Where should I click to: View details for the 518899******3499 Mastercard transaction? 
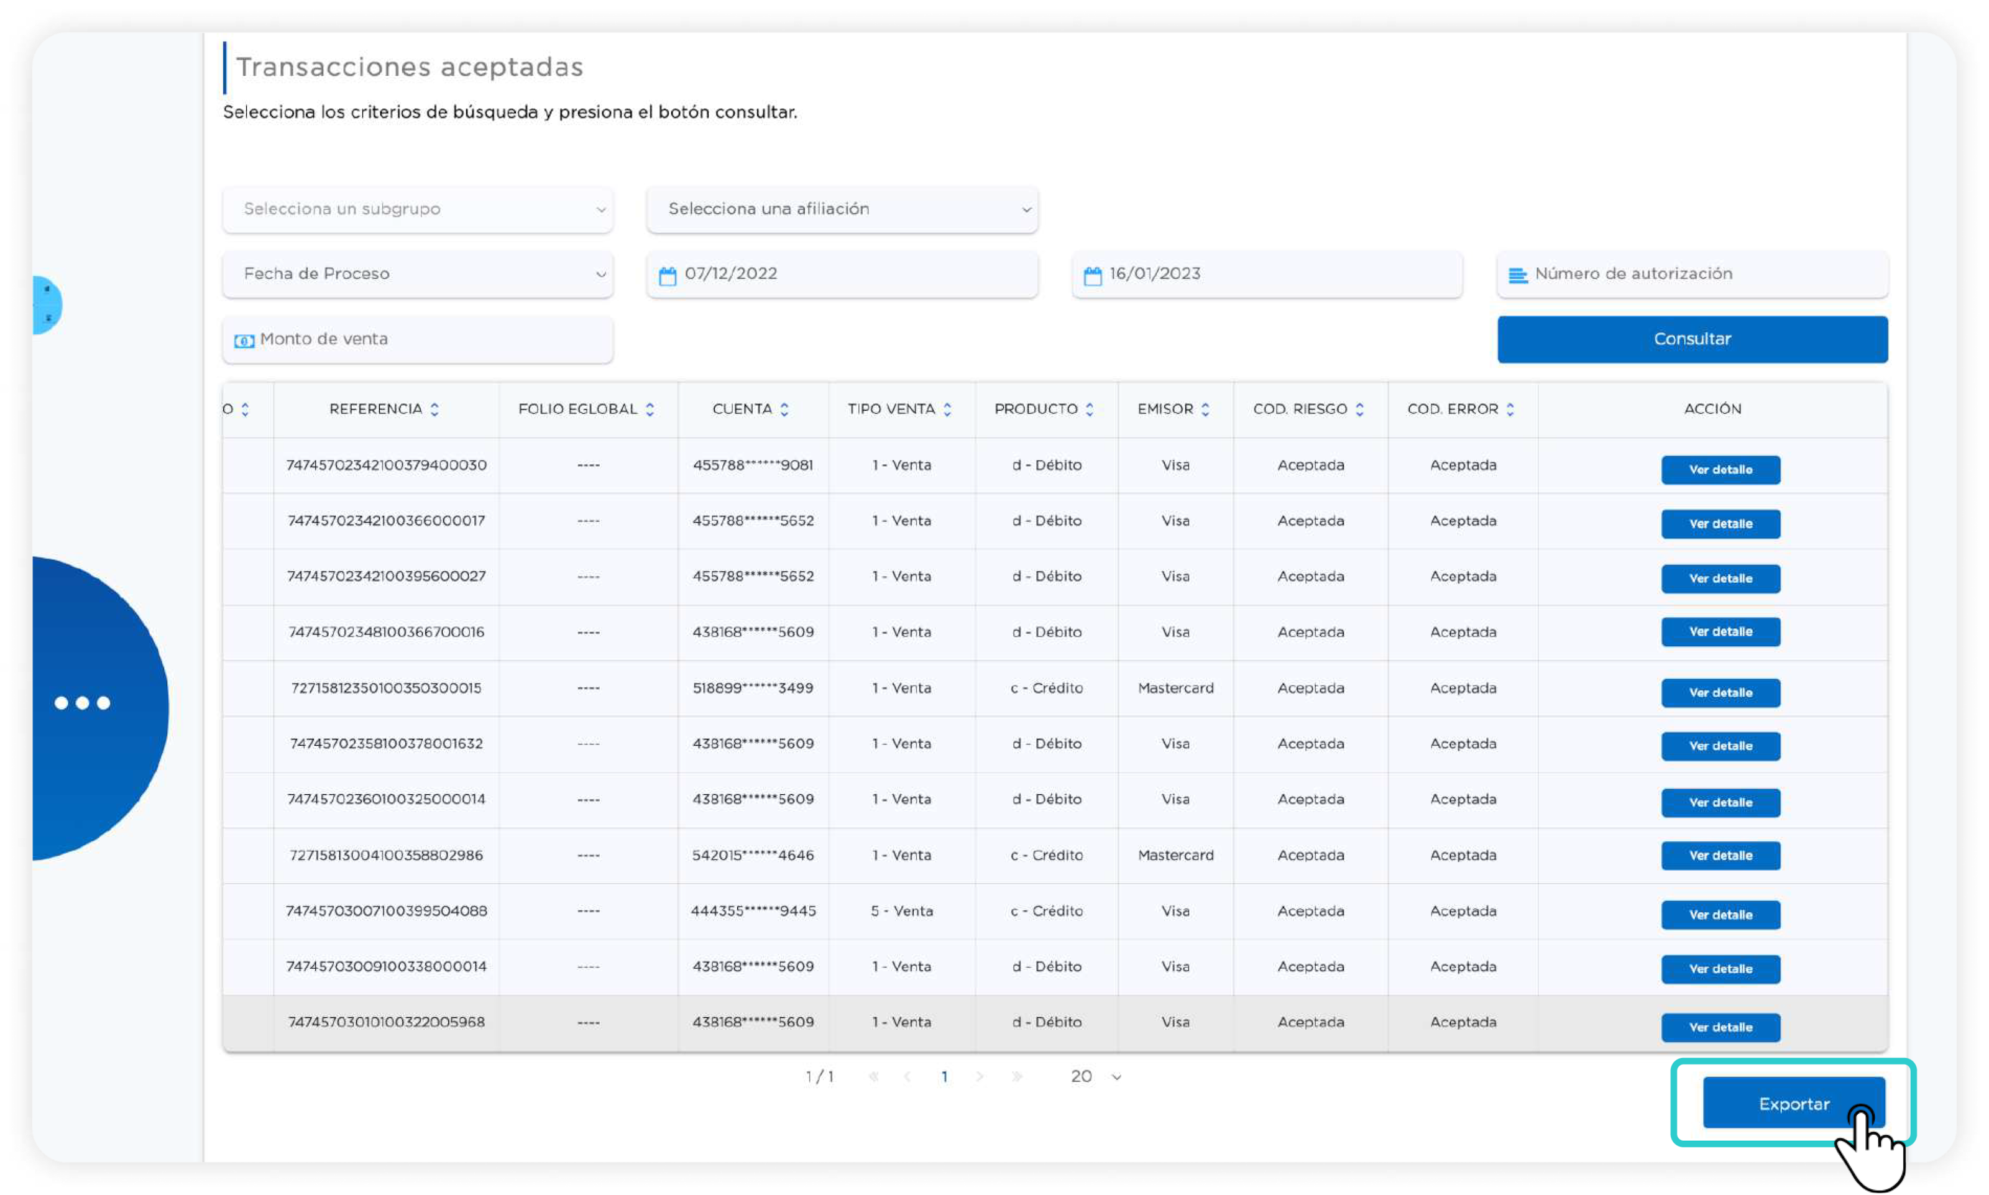point(1720,692)
